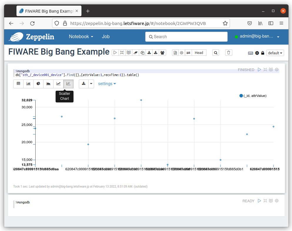Click the second download icon beside clone
292x231 pixels.
[156, 53]
